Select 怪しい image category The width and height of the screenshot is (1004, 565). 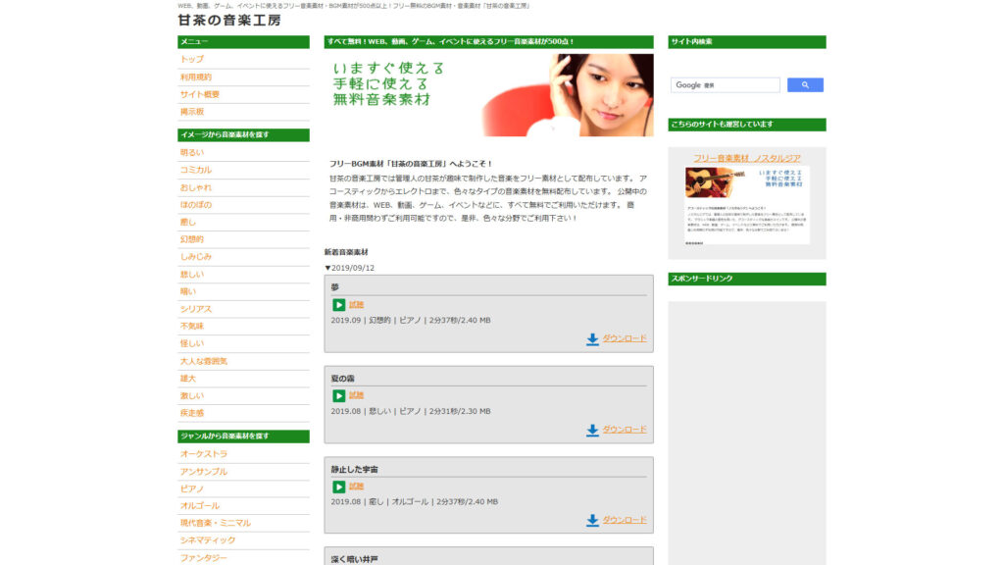[x=191, y=343]
